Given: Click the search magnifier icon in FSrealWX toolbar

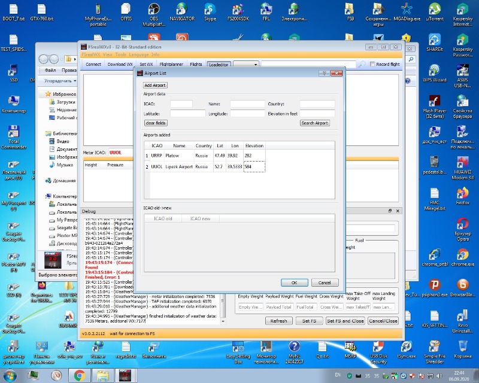Looking at the screenshot, I should point(362,64).
